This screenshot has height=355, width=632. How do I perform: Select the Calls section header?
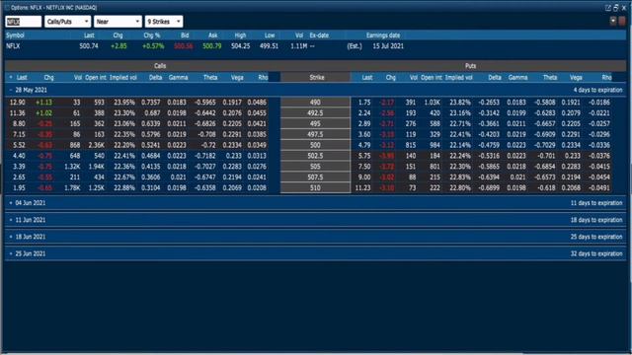pyautogui.click(x=160, y=66)
